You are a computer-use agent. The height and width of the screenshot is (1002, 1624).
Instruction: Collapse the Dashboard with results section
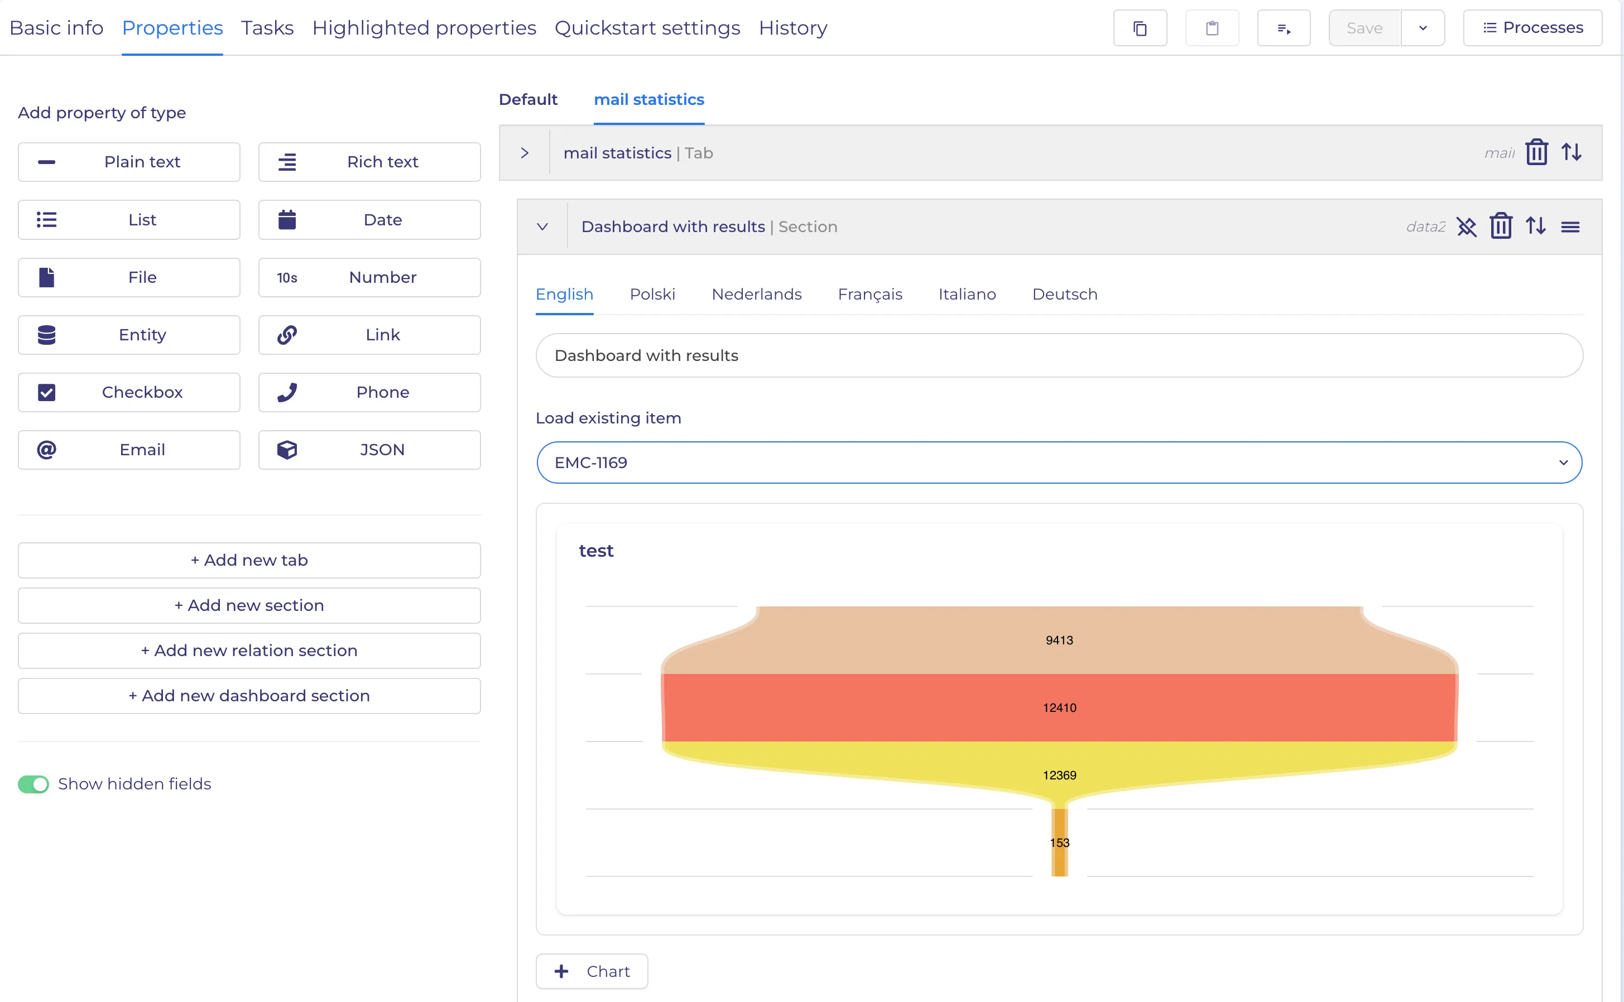point(542,227)
